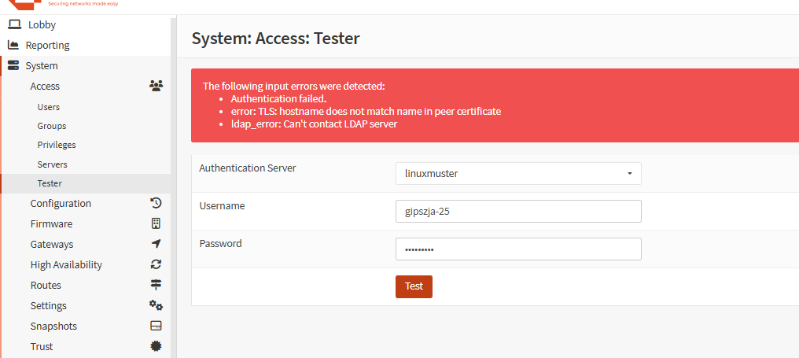Viewport: 799px width, 358px height.
Task: Click the Access users group icon
Action: [x=156, y=86]
